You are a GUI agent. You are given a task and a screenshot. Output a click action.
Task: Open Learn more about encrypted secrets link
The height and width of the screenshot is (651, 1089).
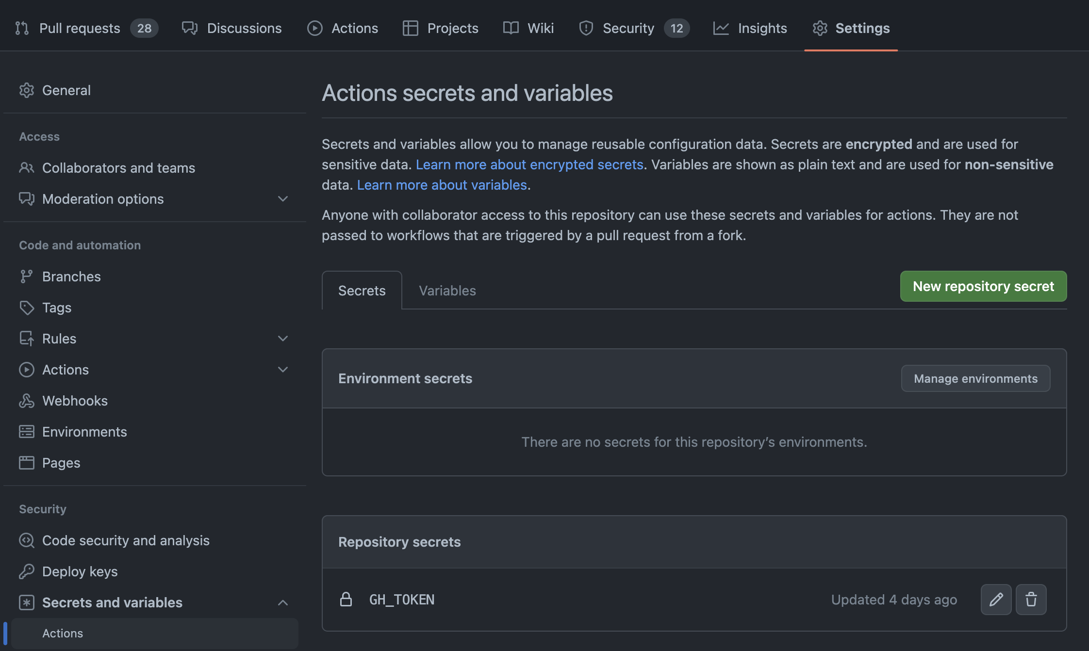(x=530, y=164)
